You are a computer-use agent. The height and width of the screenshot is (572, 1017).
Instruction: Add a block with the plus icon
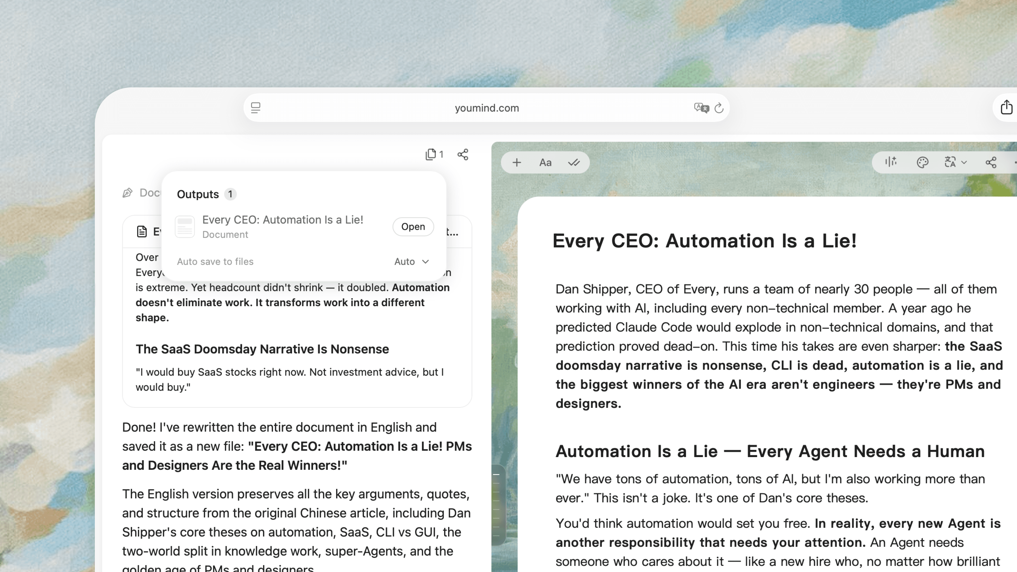coord(516,162)
